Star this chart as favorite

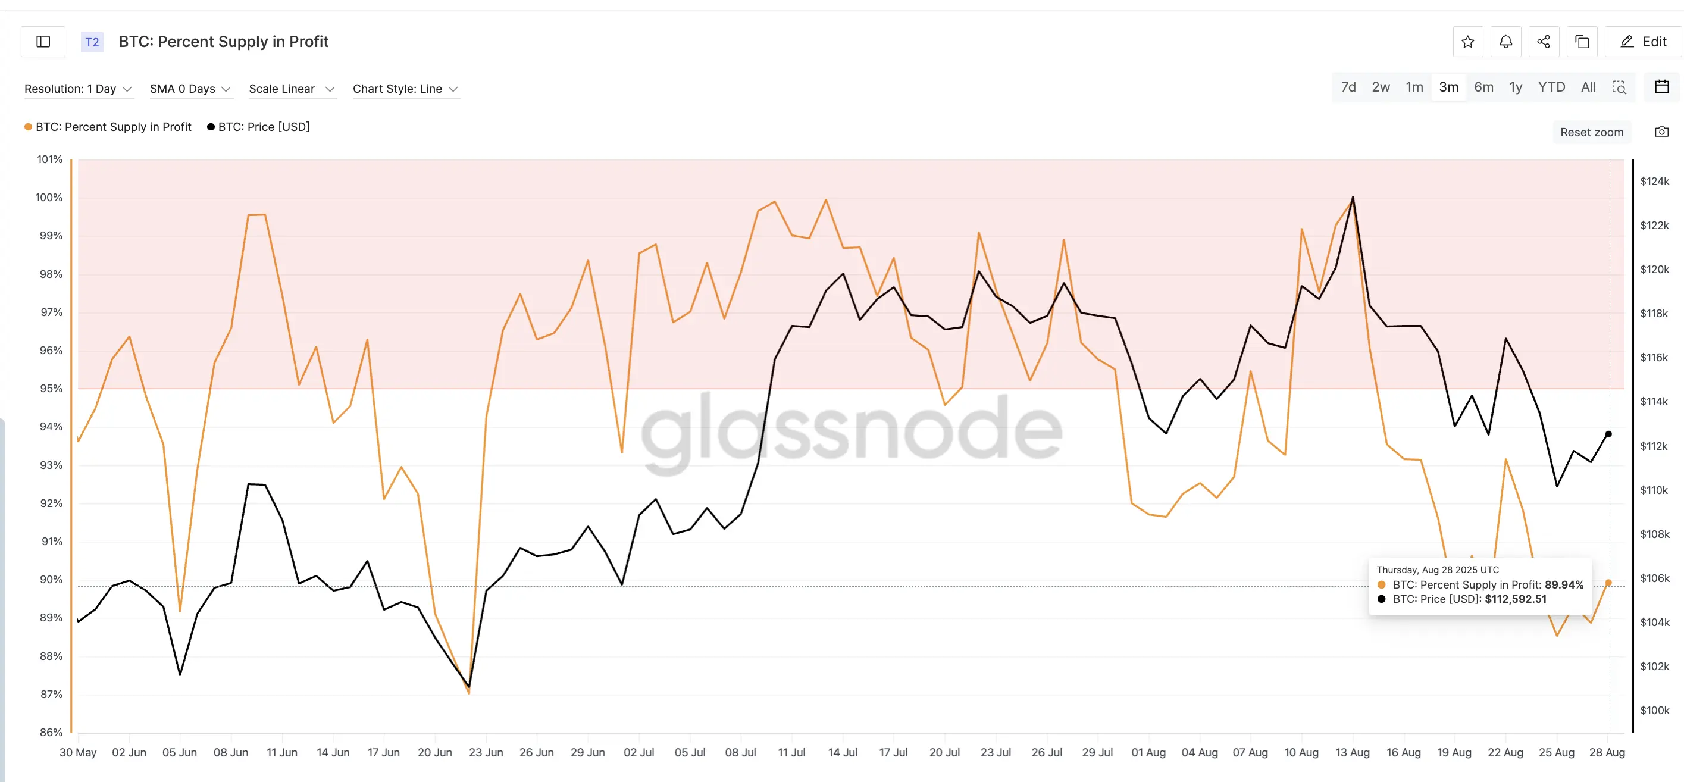point(1467,42)
